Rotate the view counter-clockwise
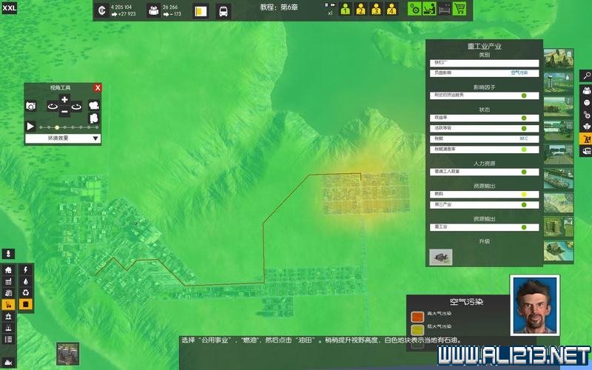592x370 pixels. tap(52, 107)
